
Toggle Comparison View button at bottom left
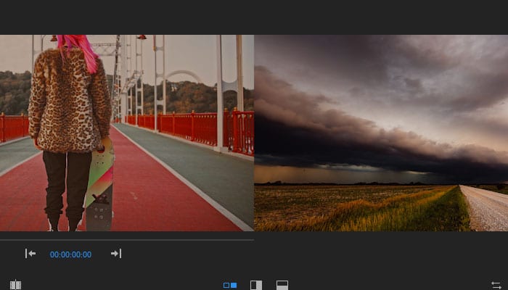pyautogui.click(x=15, y=285)
